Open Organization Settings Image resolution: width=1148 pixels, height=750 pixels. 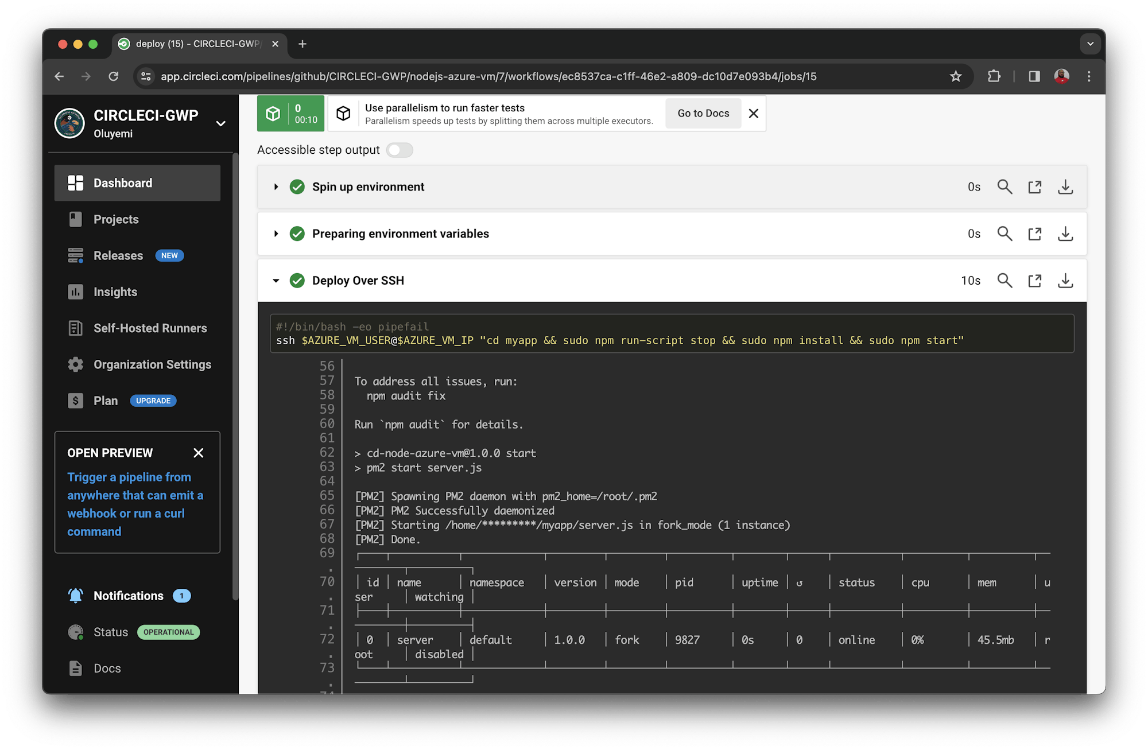pos(152,364)
